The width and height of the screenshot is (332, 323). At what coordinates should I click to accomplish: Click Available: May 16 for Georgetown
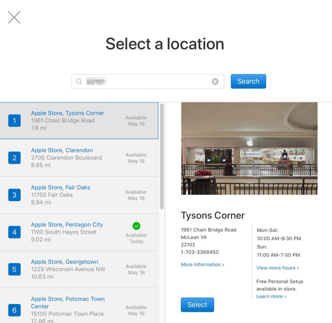click(x=136, y=269)
